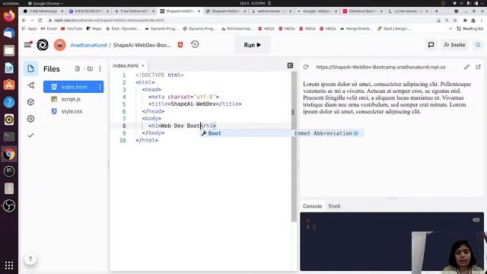The height and width of the screenshot is (274, 487).
Task: Open the Settings gear sidebar icon
Action: [x=30, y=119]
